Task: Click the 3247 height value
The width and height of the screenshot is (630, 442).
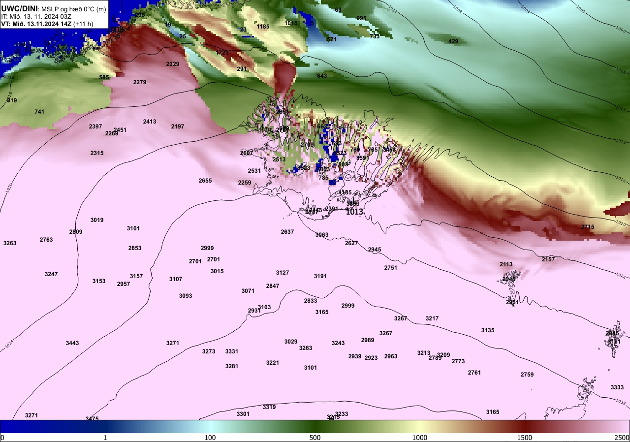Action: point(51,274)
